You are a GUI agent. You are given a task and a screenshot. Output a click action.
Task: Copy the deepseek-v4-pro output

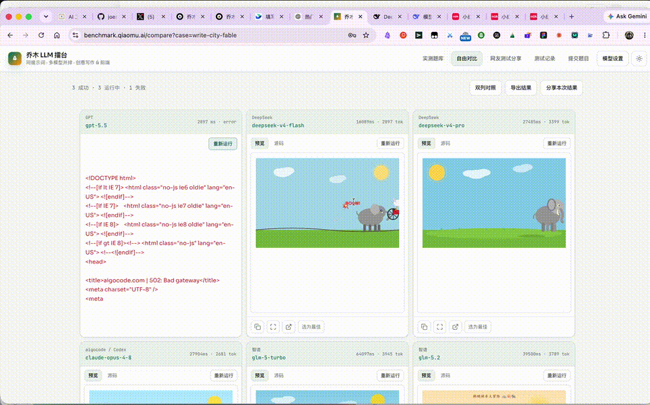coord(424,327)
